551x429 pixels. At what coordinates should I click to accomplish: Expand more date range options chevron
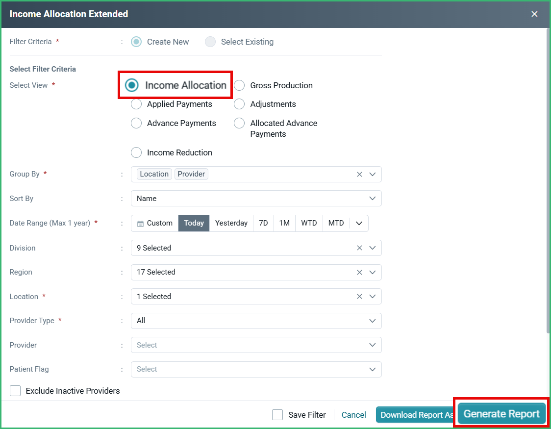tap(359, 223)
